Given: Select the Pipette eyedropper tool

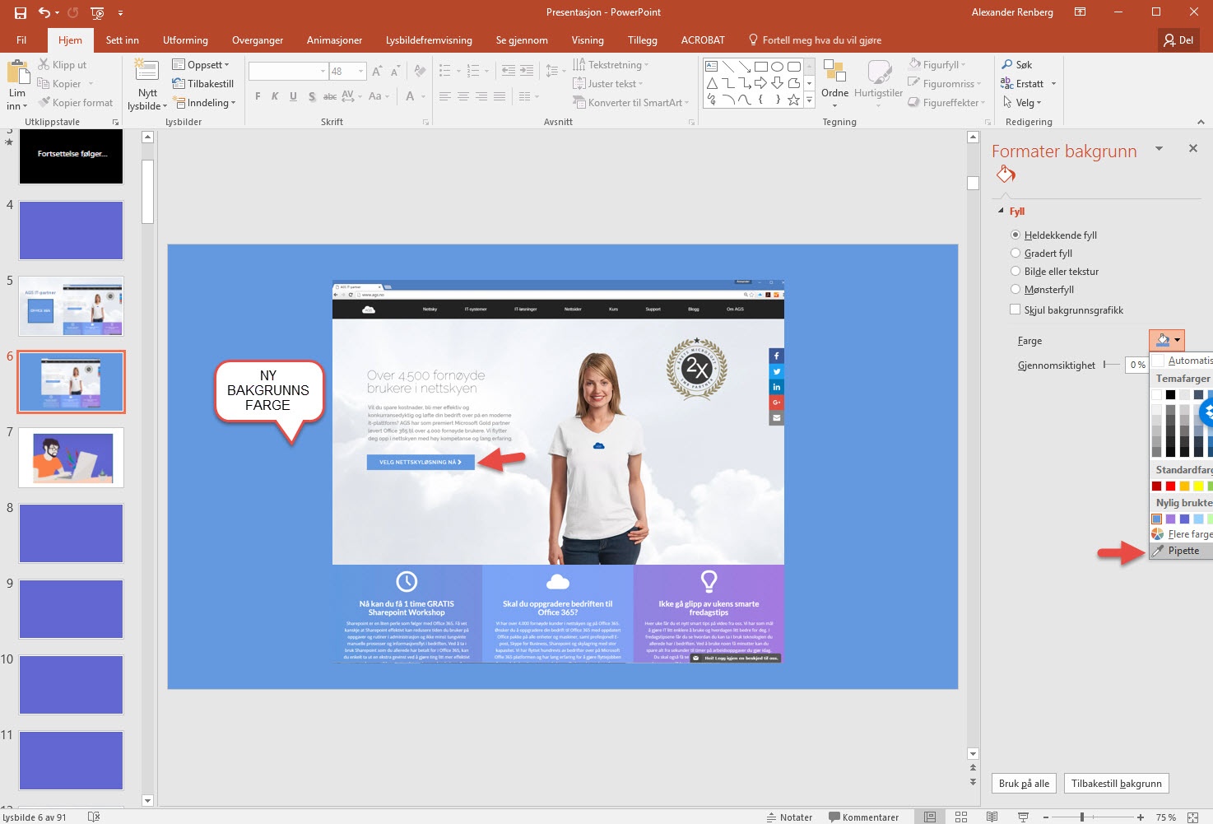Looking at the screenshot, I should click(1183, 551).
